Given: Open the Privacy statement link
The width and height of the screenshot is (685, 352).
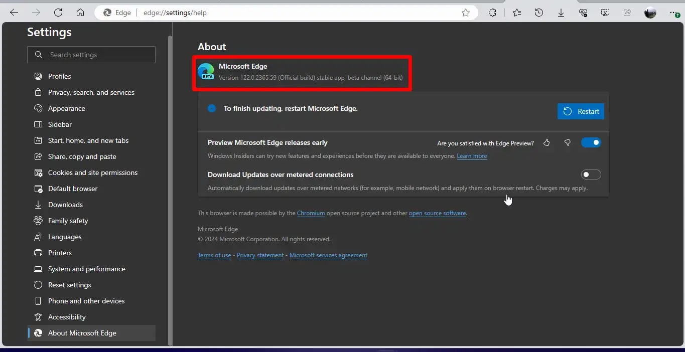Looking at the screenshot, I should pos(260,255).
